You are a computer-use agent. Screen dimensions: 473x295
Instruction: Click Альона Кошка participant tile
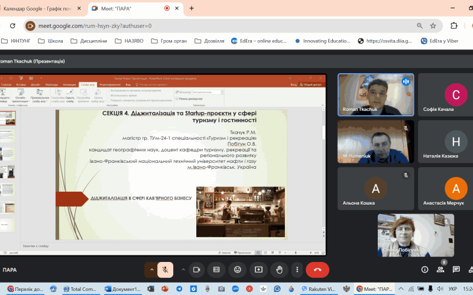pos(375,189)
